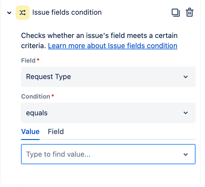Click the equals selected value text
The height and width of the screenshot is (187, 205).
pyautogui.click(x=37, y=113)
